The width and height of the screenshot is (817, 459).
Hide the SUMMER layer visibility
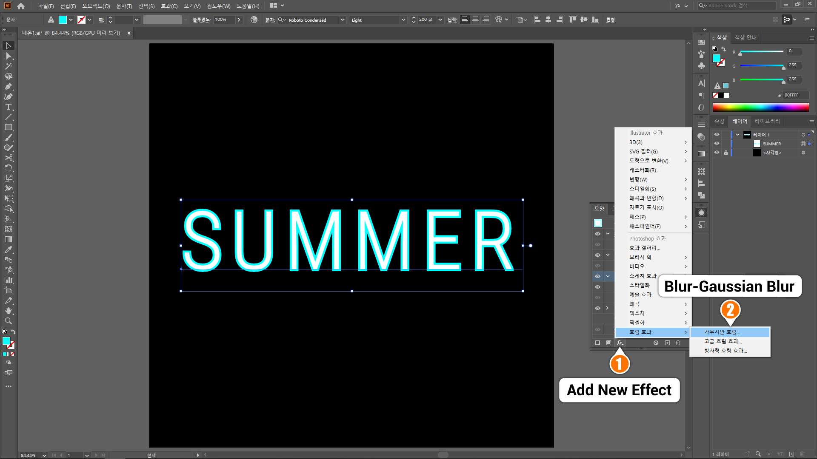717,144
